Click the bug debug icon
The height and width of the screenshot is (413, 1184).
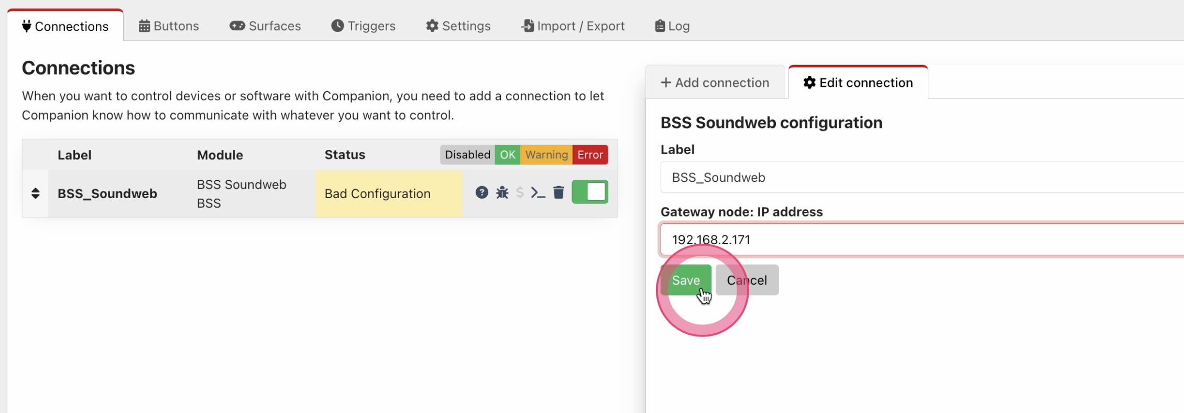pyautogui.click(x=502, y=193)
